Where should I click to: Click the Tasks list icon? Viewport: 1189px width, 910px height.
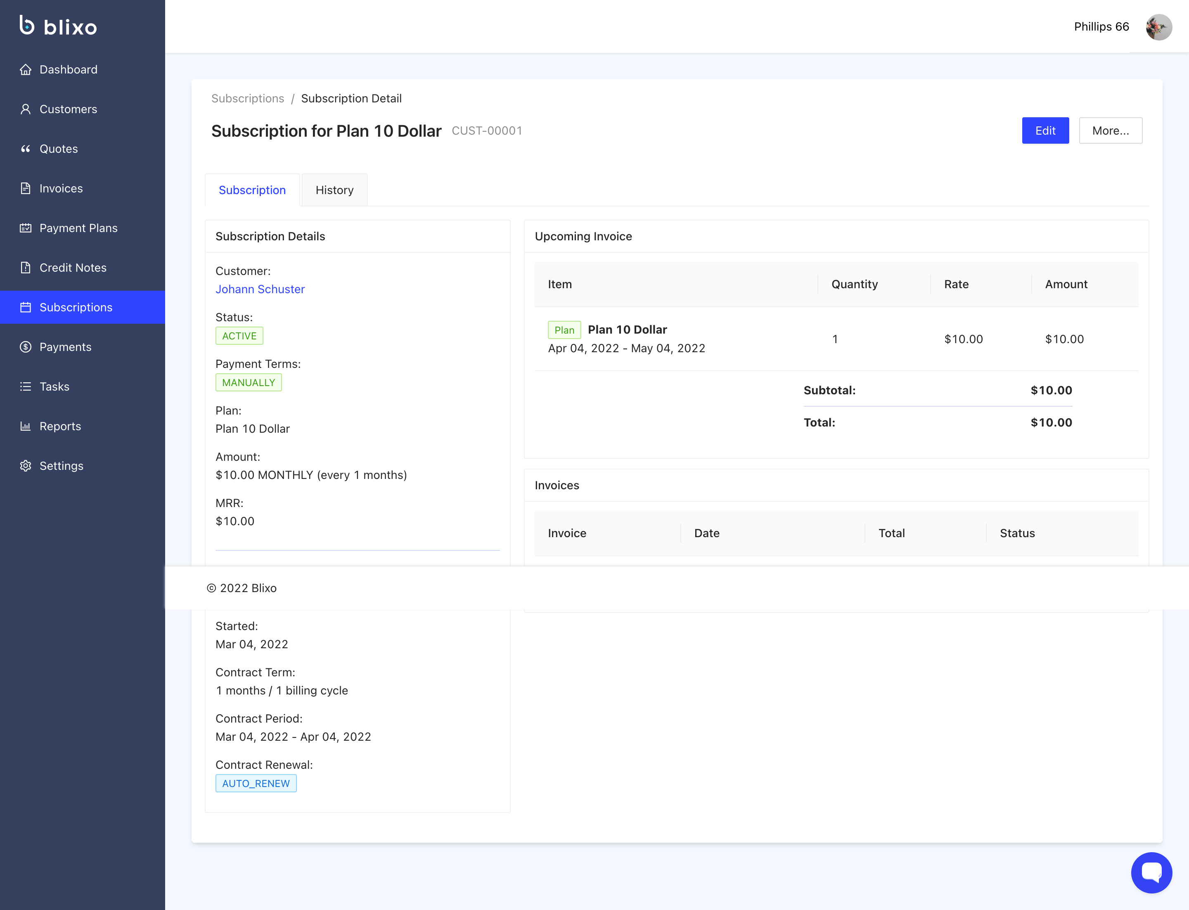coord(26,387)
